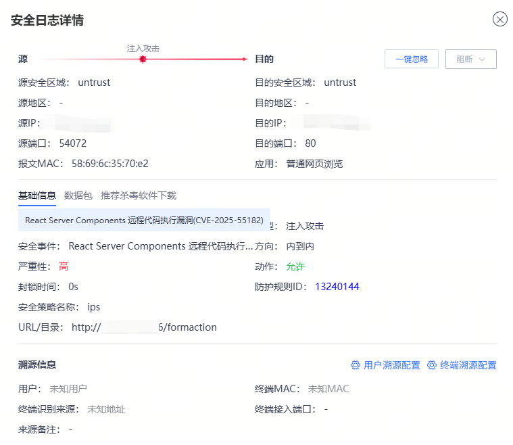513x445 pixels.
Task: Open the 数据包 tab
Action: 78,195
